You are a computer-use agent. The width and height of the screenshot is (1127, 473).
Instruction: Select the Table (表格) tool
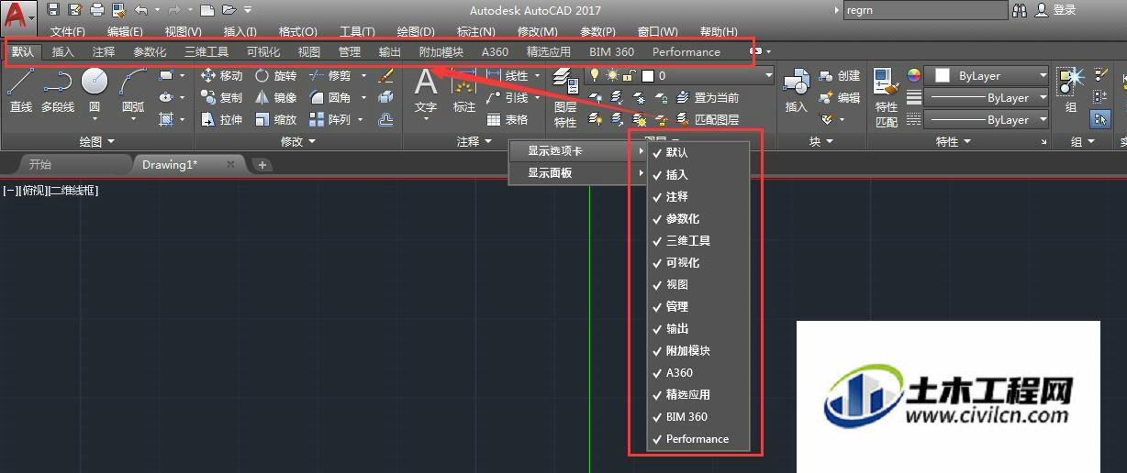[x=508, y=120]
